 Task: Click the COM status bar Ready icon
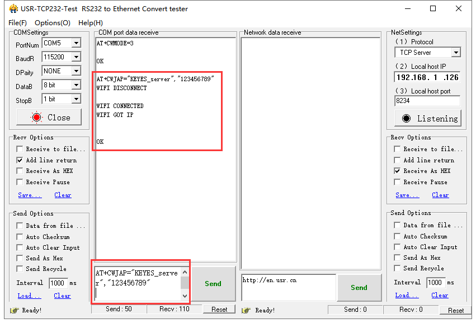(x=15, y=310)
